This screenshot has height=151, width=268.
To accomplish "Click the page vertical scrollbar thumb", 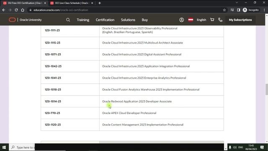I will [x=267, y=89].
